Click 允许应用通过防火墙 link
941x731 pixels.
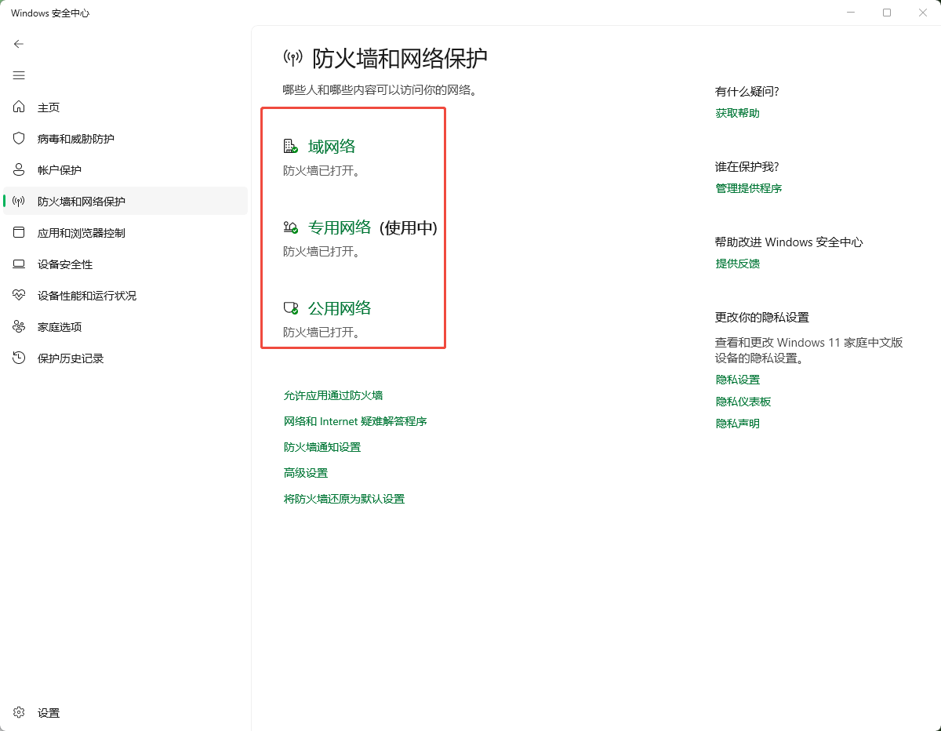[333, 395]
